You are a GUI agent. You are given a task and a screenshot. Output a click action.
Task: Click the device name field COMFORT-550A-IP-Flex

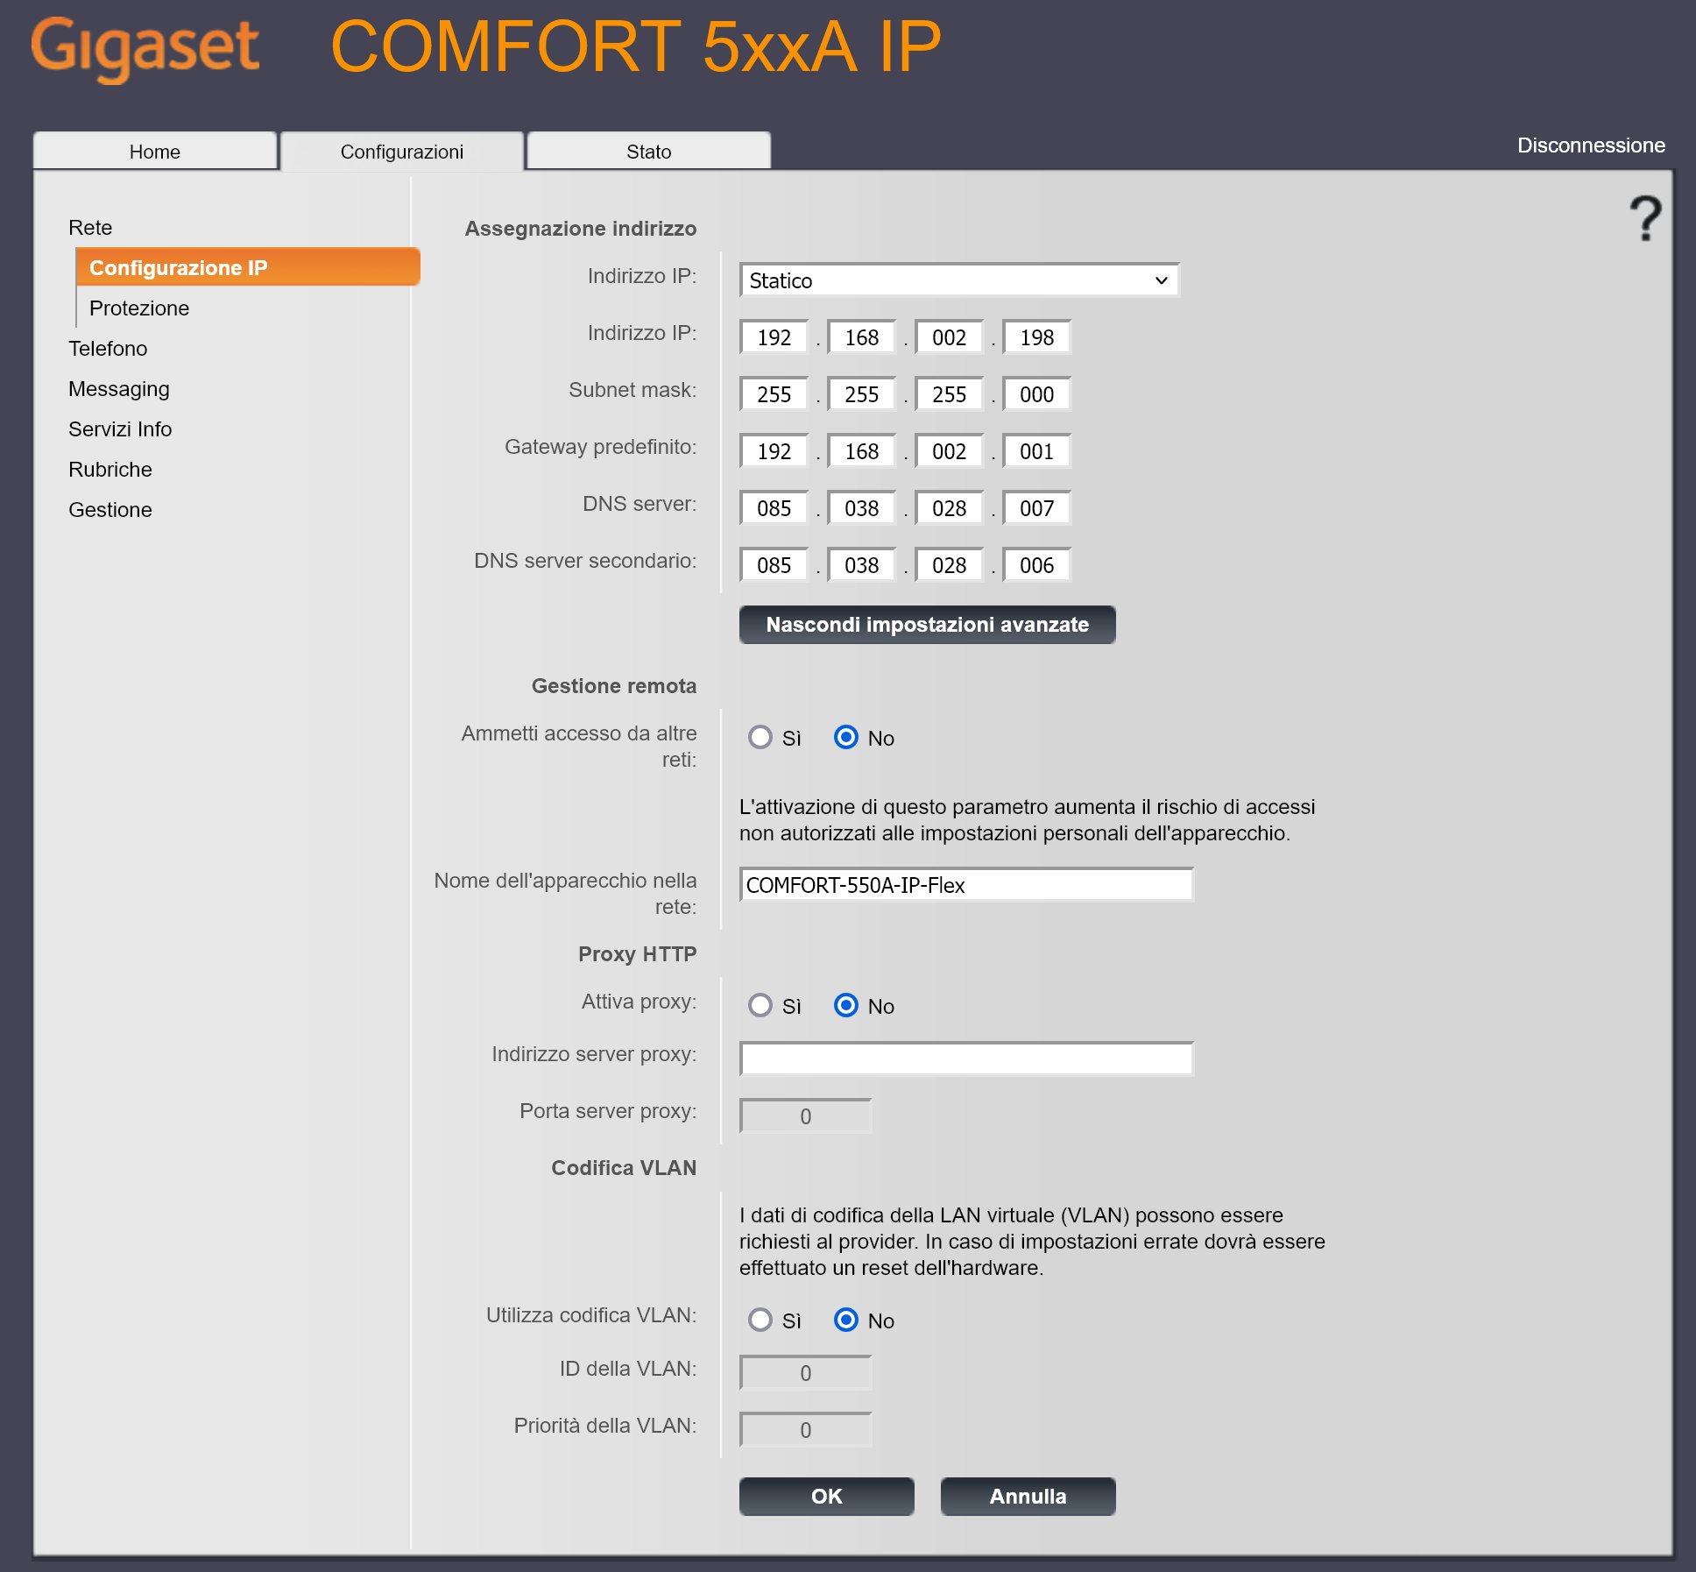point(965,885)
